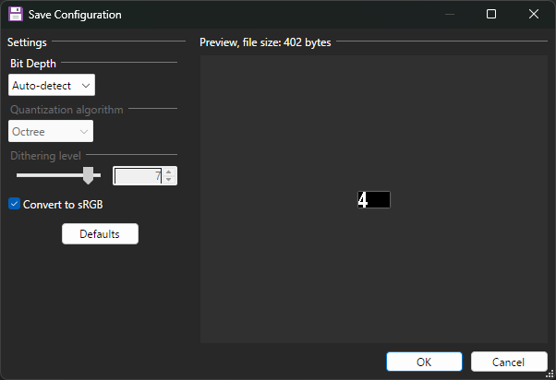The image size is (556, 380).
Task: Click the Preview file size header text
Action: point(265,42)
